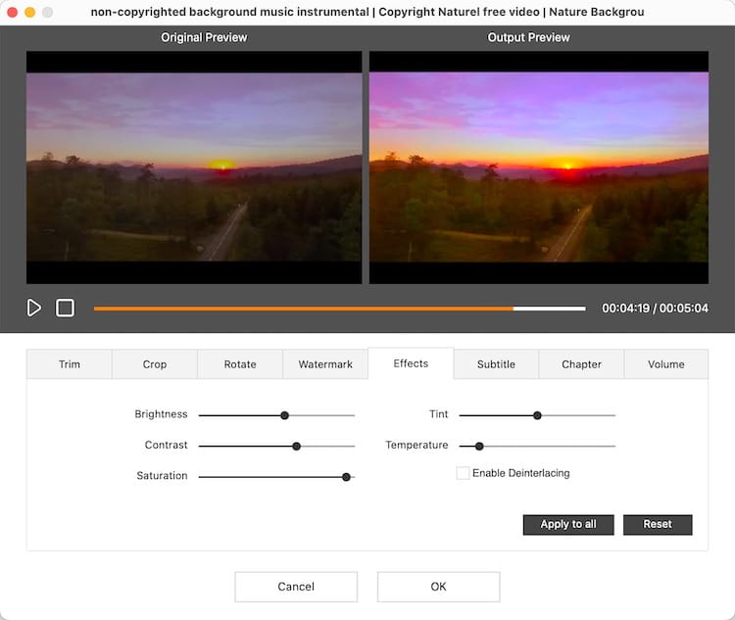Click the Original Preview video frame
This screenshot has width=735, height=620.
click(194, 167)
